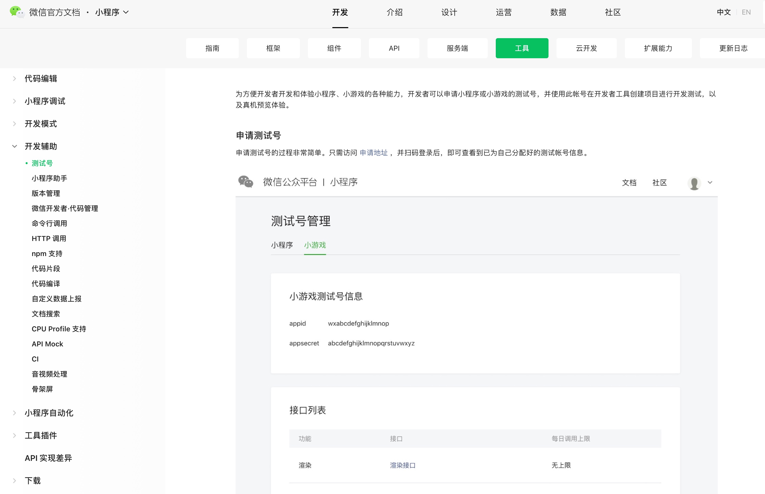Click the WeChat platform logo in embedded page
The width and height of the screenshot is (765, 494).
click(x=246, y=182)
